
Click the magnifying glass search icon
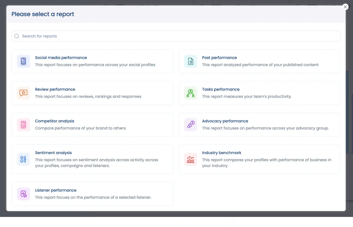point(16,36)
